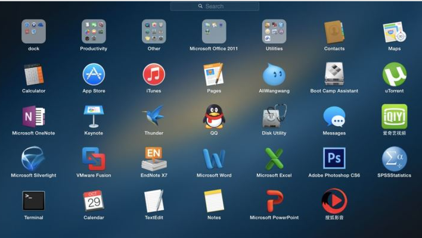Image resolution: width=422 pixels, height=238 pixels.
Task: Open EndNote X7
Action: [154, 159]
